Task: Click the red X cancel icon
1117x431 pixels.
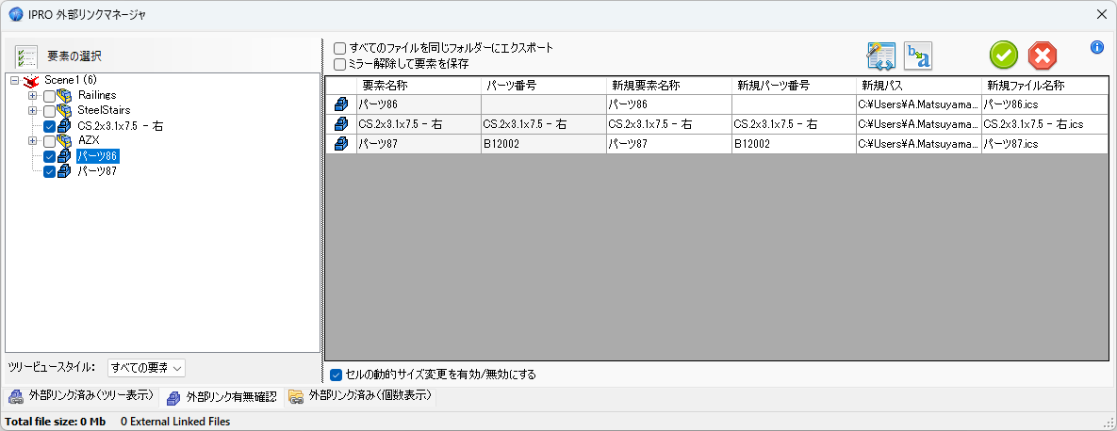Action: pyautogui.click(x=1043, y=56)
